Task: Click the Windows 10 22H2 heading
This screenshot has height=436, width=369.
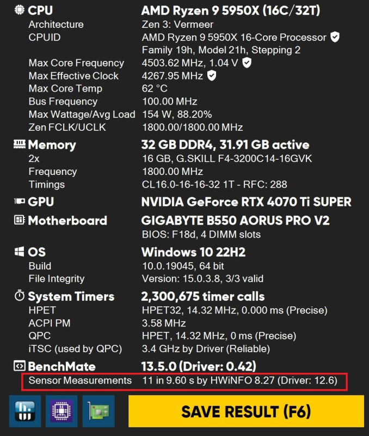Action: pyautogui.click(x=193, y=252)
